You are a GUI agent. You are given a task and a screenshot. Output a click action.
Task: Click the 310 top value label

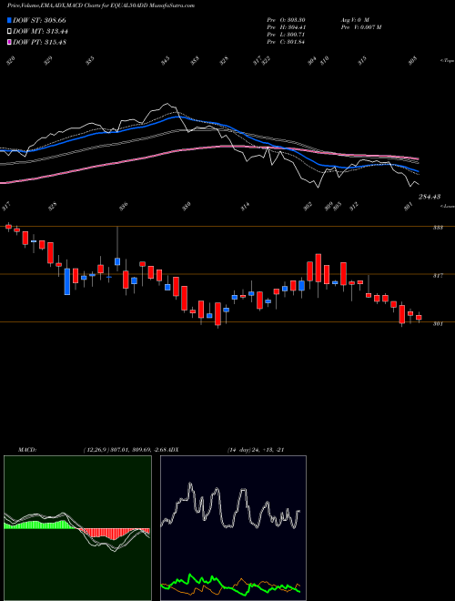325,61
